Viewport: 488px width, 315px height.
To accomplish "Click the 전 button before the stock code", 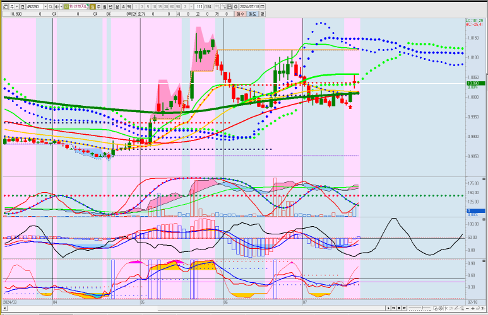I will 23,6.
